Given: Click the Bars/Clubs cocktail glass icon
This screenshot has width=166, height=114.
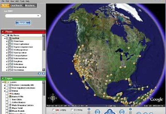Looking at the screenshot, I should click(x=10, y=99).
